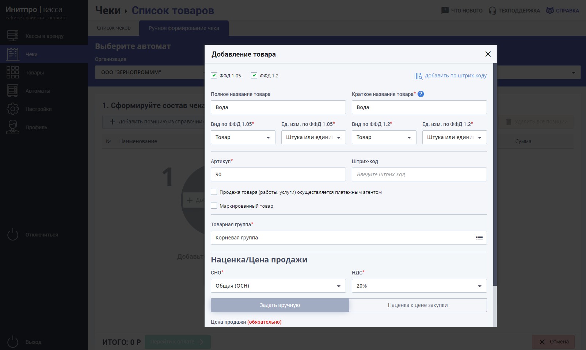The height and width of the screenshot is (350, 586).
Task: Open Ед. изм. по ФФД 1.05 dropdown
Action: click(313, 137)
